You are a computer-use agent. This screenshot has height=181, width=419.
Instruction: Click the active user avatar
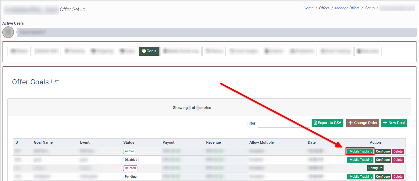[x=8, y=32]
